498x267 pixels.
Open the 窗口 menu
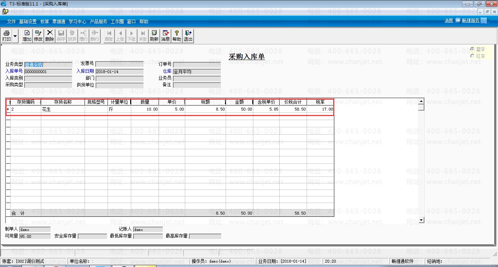132,22
